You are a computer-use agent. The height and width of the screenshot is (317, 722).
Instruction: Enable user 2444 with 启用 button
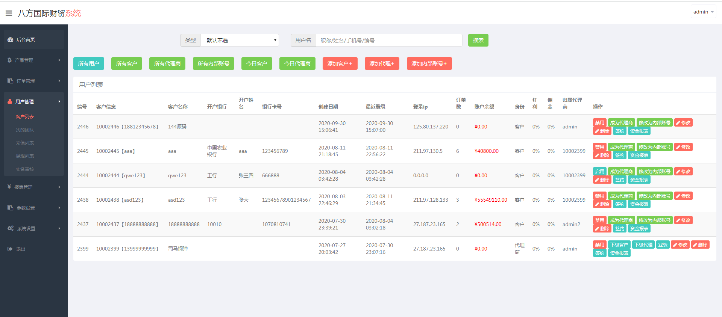(x=599, y=172)
